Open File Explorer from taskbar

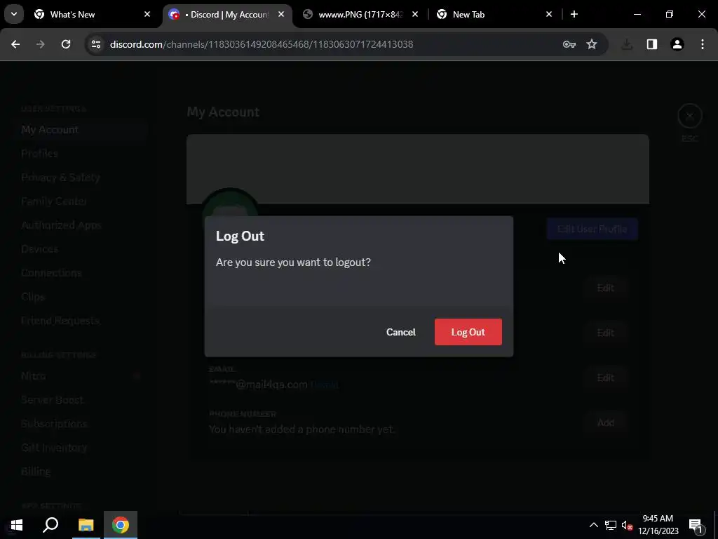pyautogui.click(x=86, y=525)
